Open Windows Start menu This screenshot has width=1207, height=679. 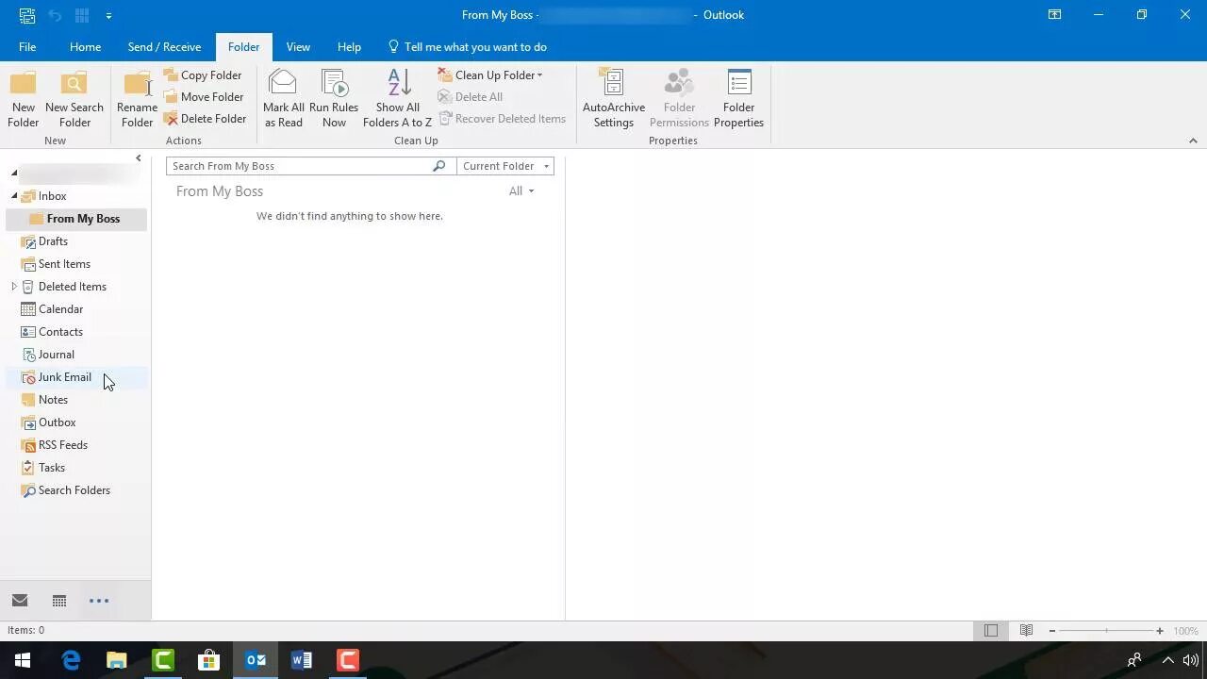click(x=23, y=660)
